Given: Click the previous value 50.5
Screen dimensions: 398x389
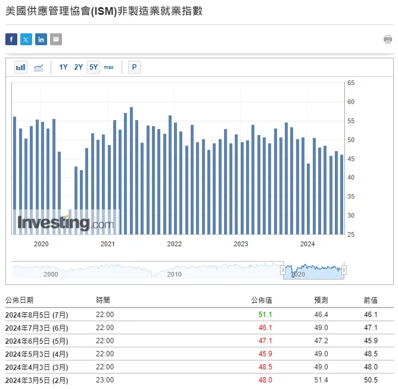Looking at the screenshot, I should click(x=371, y=380).
